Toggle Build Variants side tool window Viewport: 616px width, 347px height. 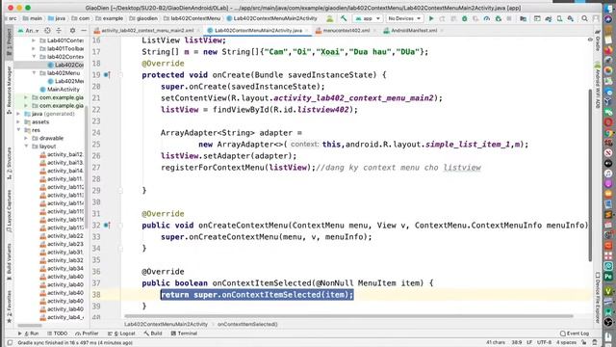point(9,261)
